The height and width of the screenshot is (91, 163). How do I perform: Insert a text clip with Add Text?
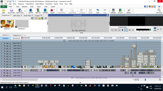(38, 11)
